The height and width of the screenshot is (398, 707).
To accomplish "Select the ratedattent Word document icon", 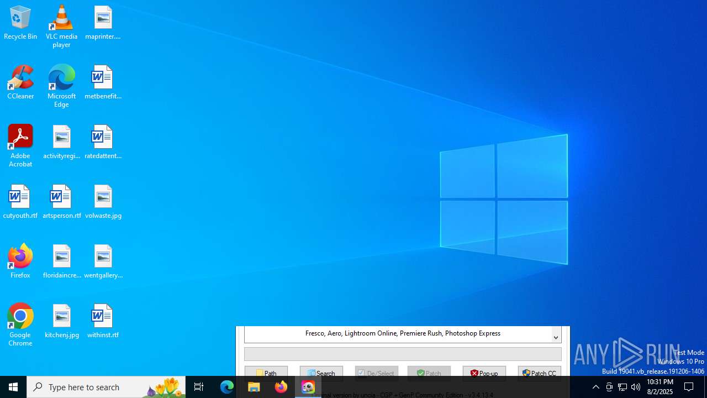I will point(103,143).
